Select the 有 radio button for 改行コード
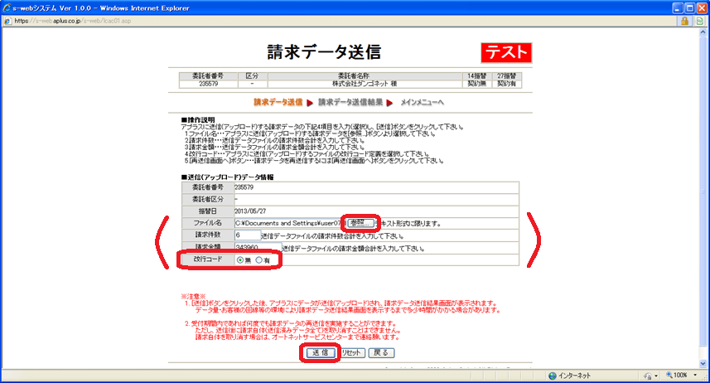Screen dimensions: 710x383 (x=259, y=260)
